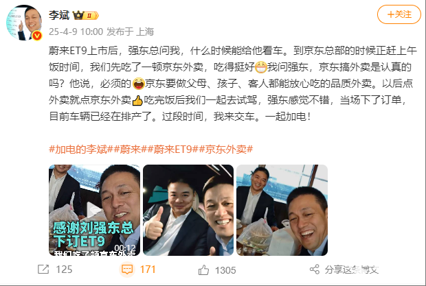
Task: Follow the user with +关注 button
Action: pyautogui.click(x=399, y=14)
